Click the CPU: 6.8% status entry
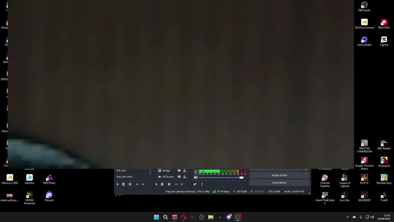Viewport: 394px width, 222px height. [274, 191]
